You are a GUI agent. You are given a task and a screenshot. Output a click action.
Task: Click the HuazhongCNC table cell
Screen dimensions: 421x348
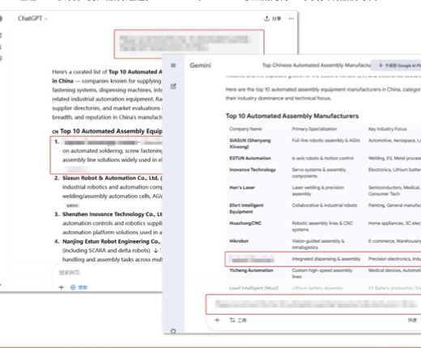pos(245,223)
